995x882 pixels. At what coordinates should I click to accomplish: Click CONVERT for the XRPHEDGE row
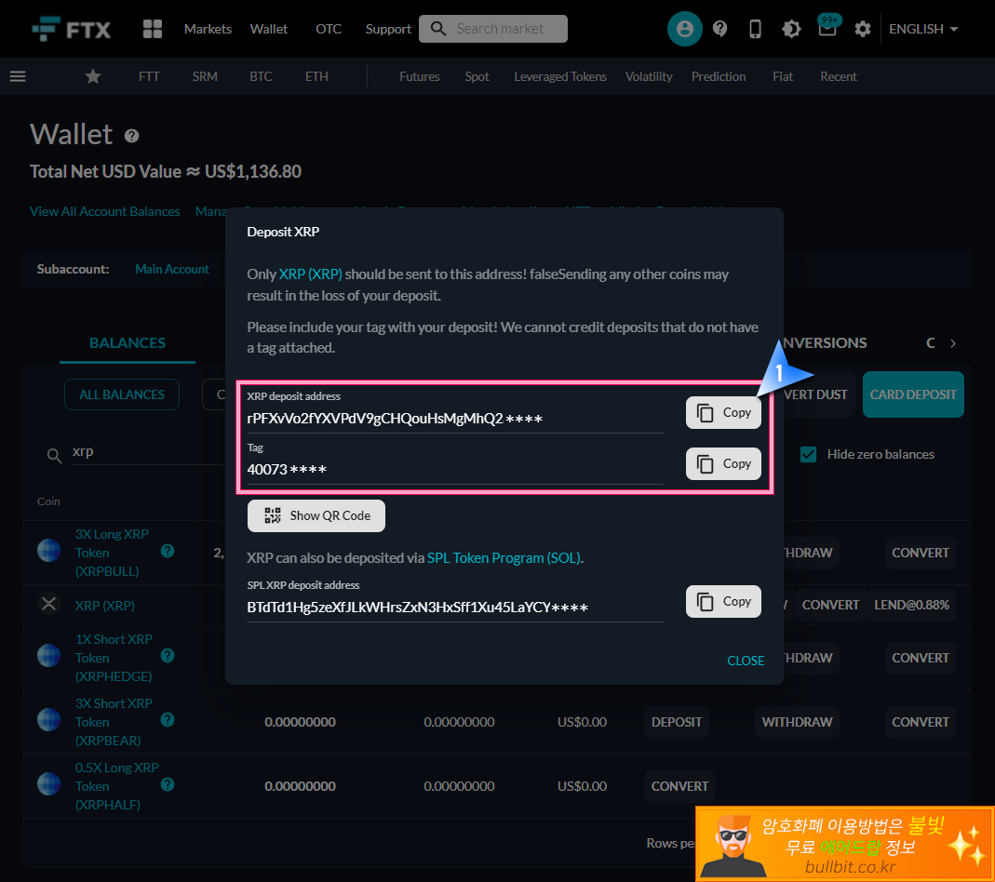pyautogui.click(x=921, y=658)
